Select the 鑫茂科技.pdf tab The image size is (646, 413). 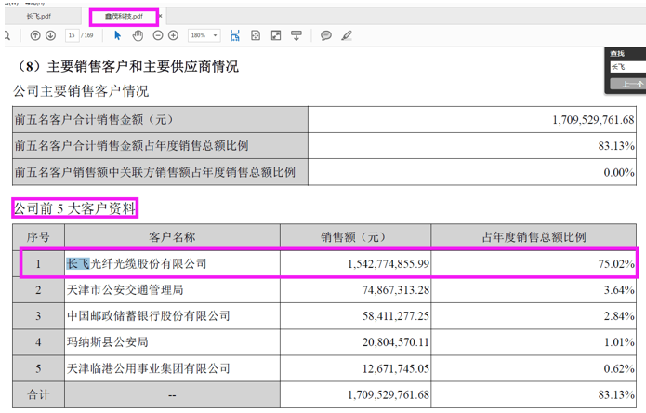pos(124,17)
